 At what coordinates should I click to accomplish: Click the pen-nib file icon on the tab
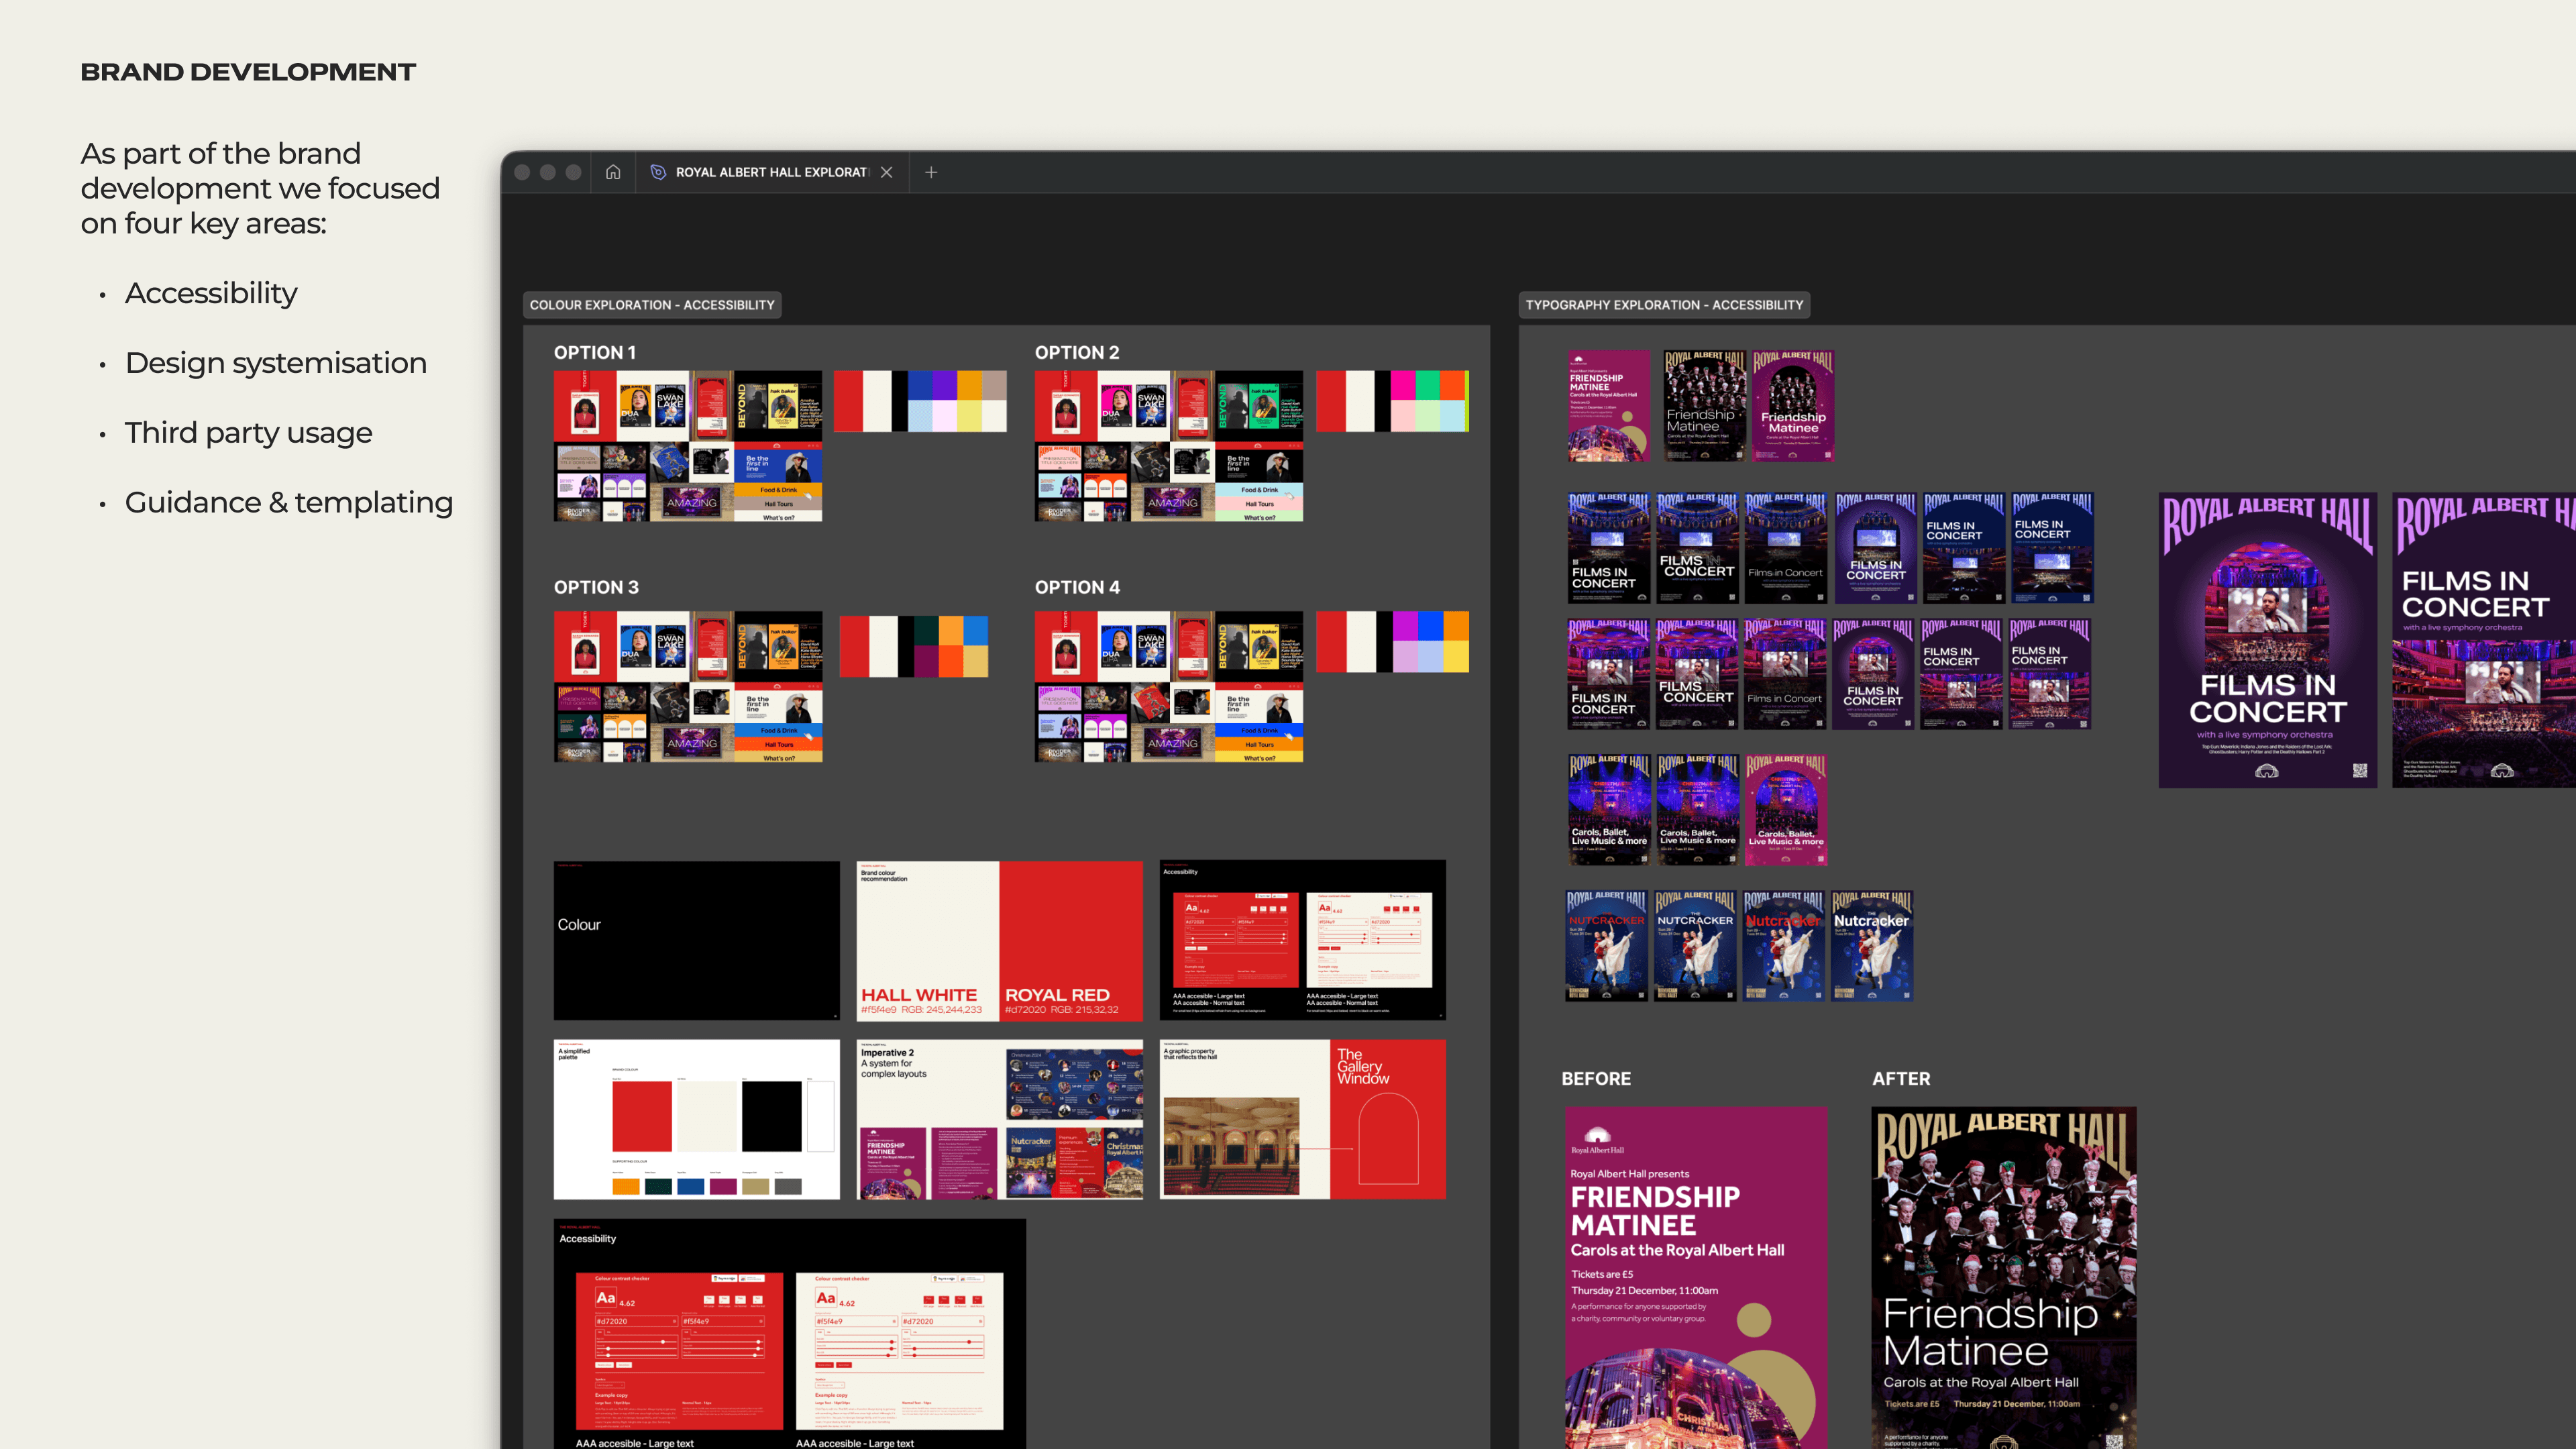point(658,172)
